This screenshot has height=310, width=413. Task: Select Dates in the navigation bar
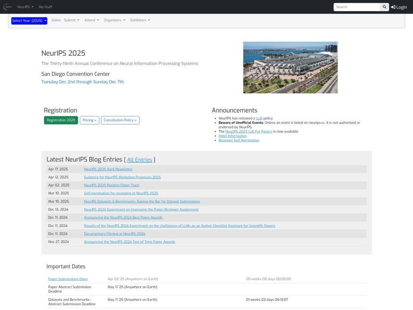tap(56, 20)
